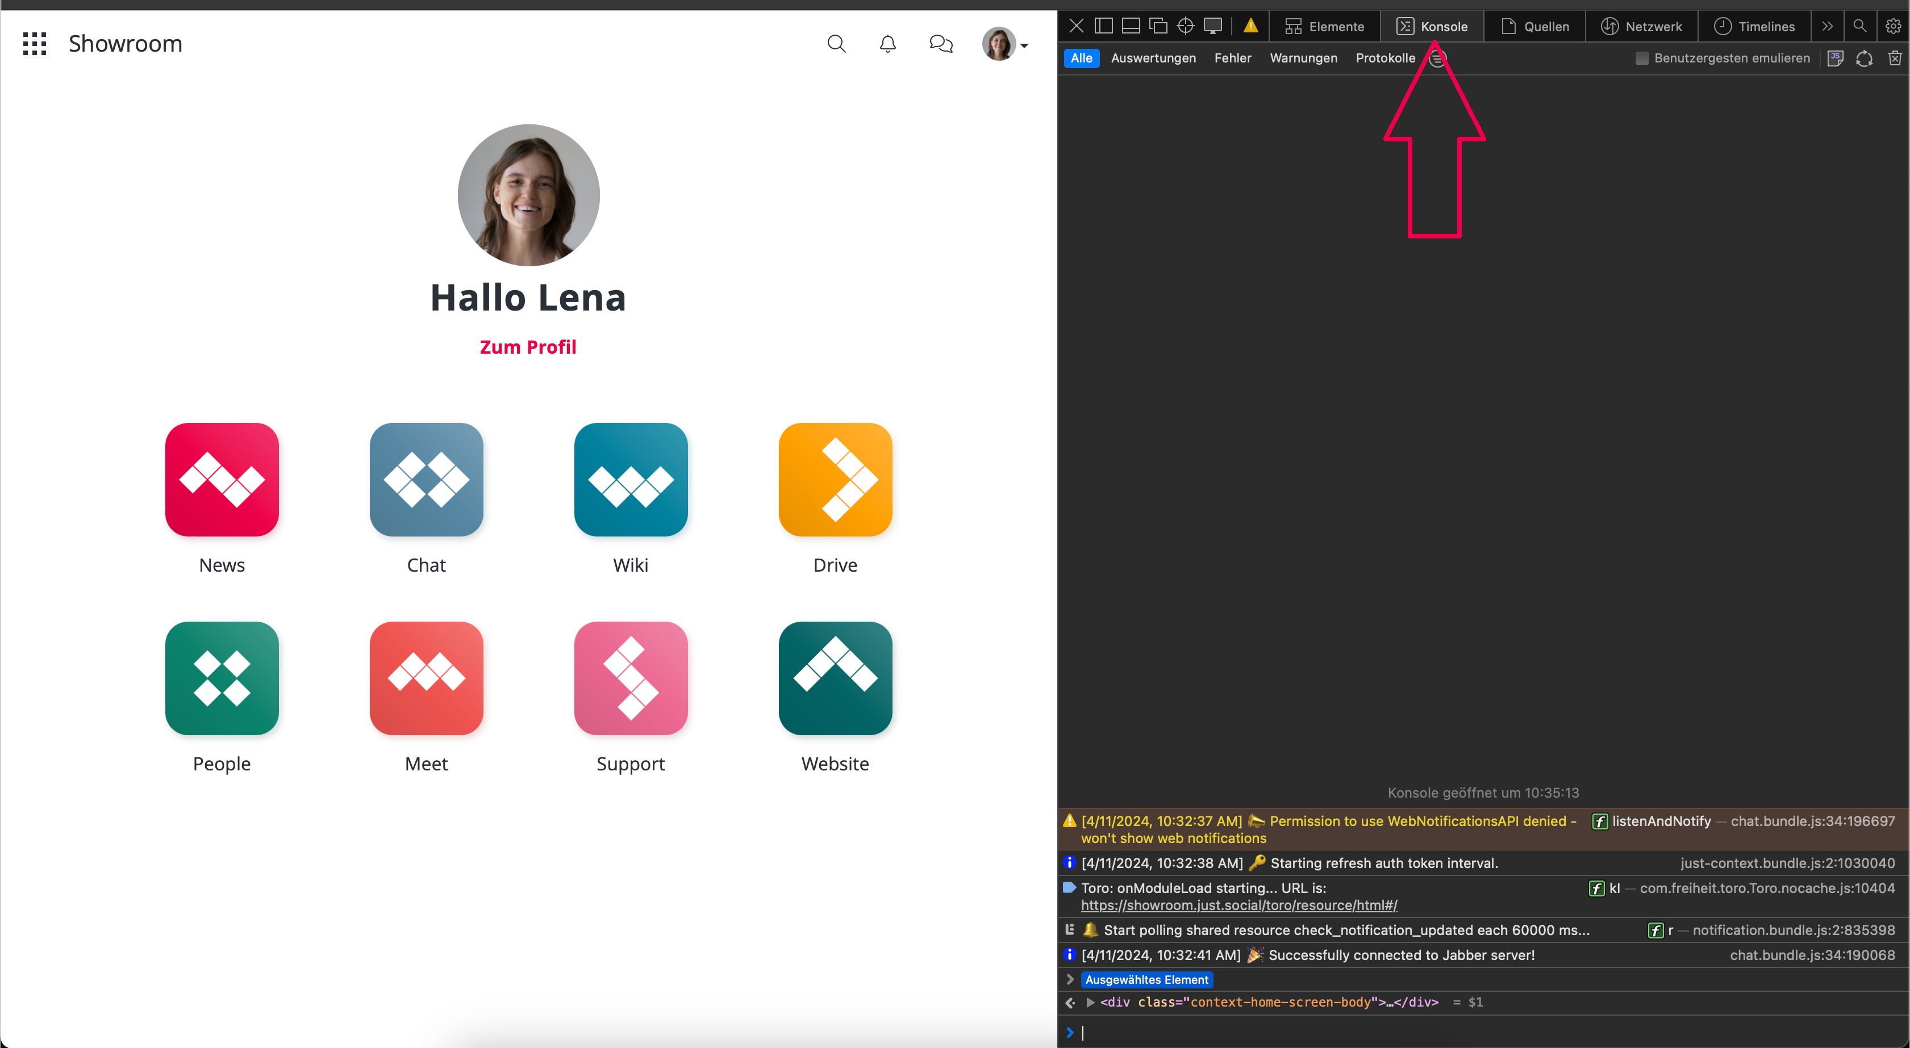
Task: Switch to the Quellen tab
Action: (x=1535, y=27)
